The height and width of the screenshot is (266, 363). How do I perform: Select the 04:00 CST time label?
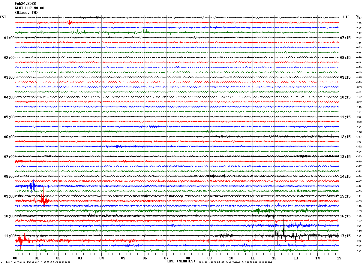(x=9, y=97)
